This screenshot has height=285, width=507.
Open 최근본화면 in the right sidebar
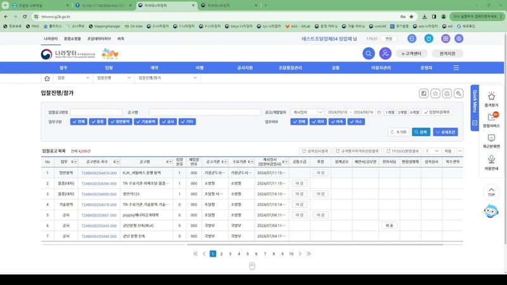(491, 141)
